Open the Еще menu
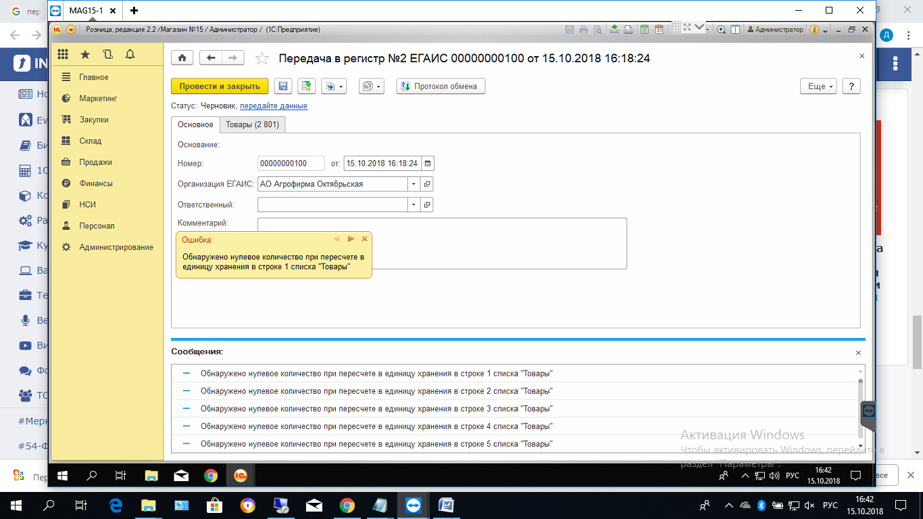Image resolution: width=923 pixels, height=519 pixels. (818, 86)
